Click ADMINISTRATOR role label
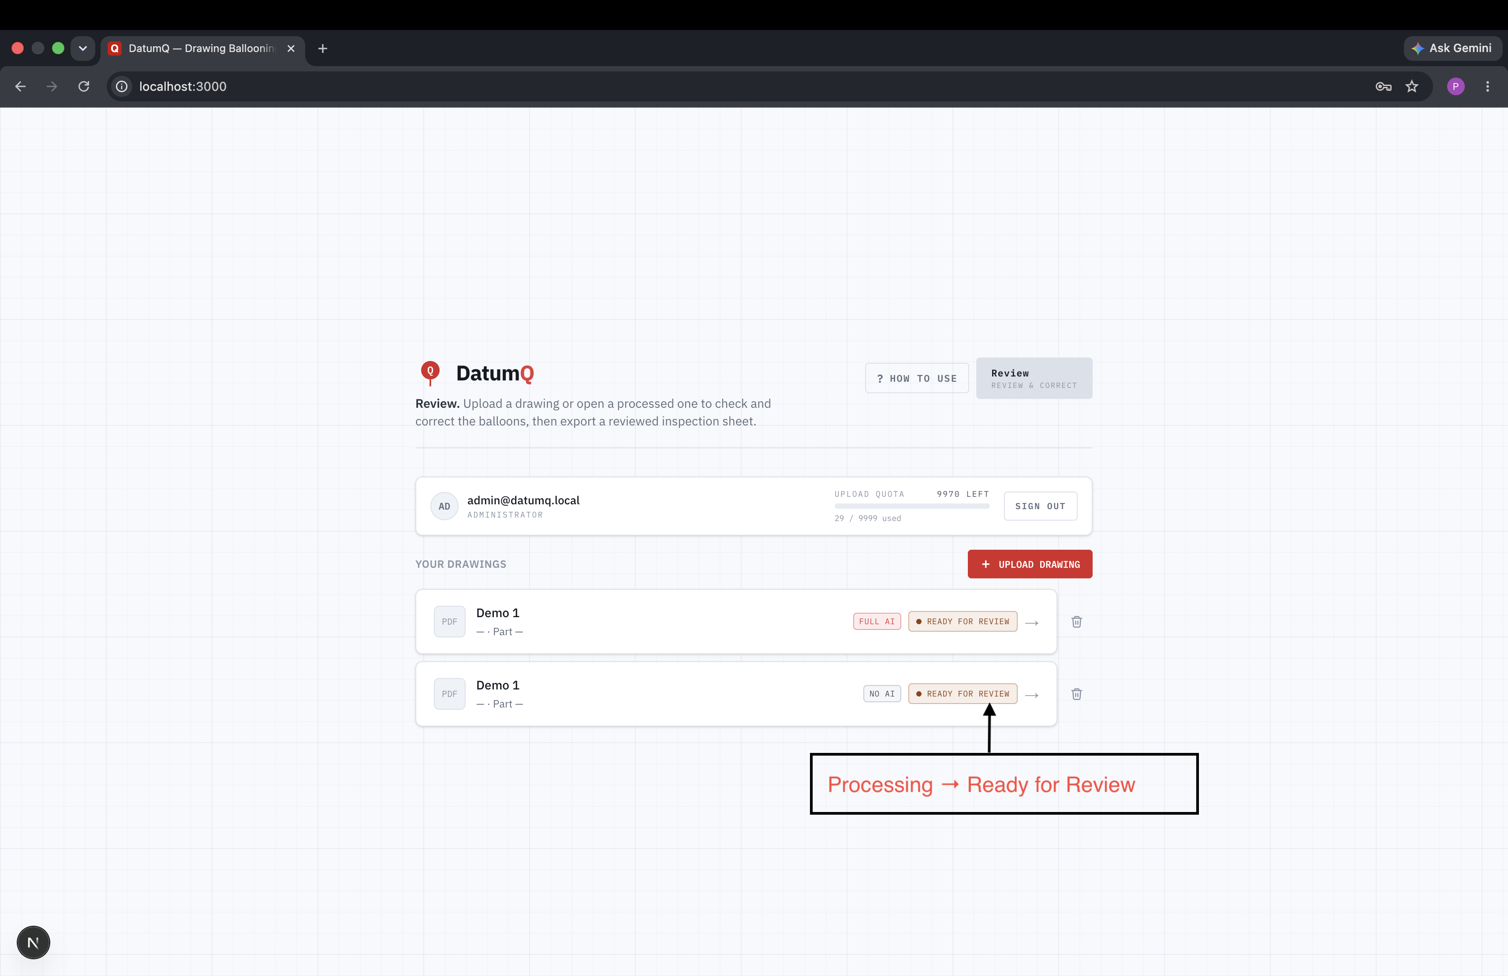 [x=505, y=515]
